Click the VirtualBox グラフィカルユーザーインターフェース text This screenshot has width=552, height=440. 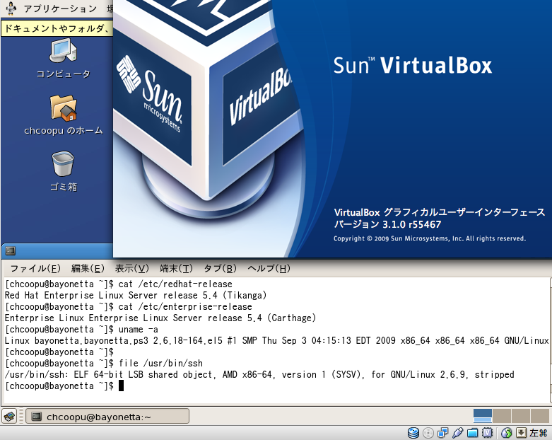point(440,212)
